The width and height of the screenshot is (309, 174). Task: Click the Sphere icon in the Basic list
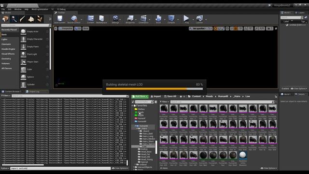pyautogui.click(x=23, y=77)
